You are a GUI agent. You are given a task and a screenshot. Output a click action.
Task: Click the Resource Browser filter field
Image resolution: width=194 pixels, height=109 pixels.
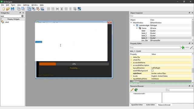(x=180, y=90)
